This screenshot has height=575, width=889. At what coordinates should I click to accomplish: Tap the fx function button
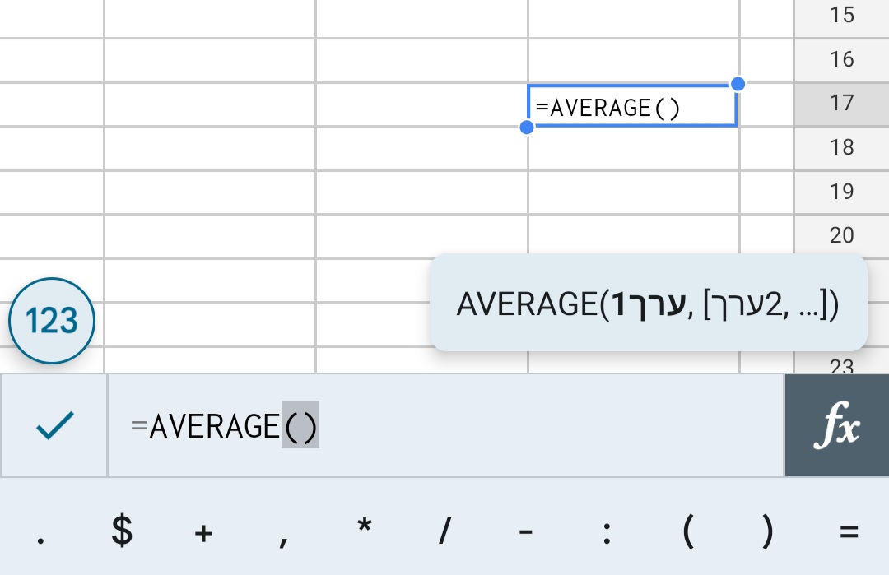[x=837, y=425]
